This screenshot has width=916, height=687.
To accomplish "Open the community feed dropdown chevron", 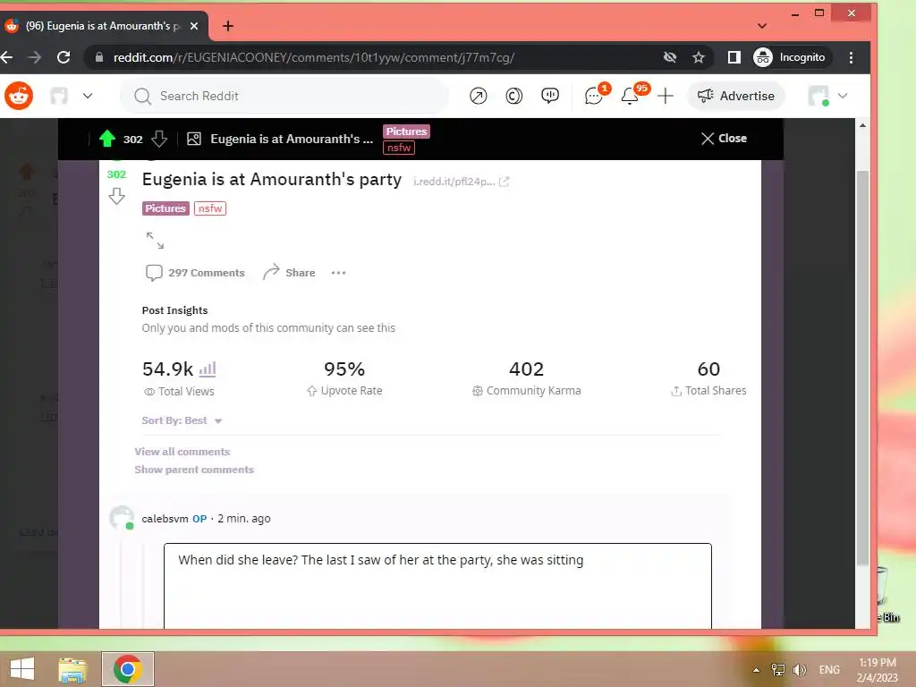I will click(x=88, y=96).
